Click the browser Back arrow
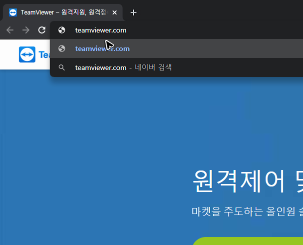 [10, 30]
